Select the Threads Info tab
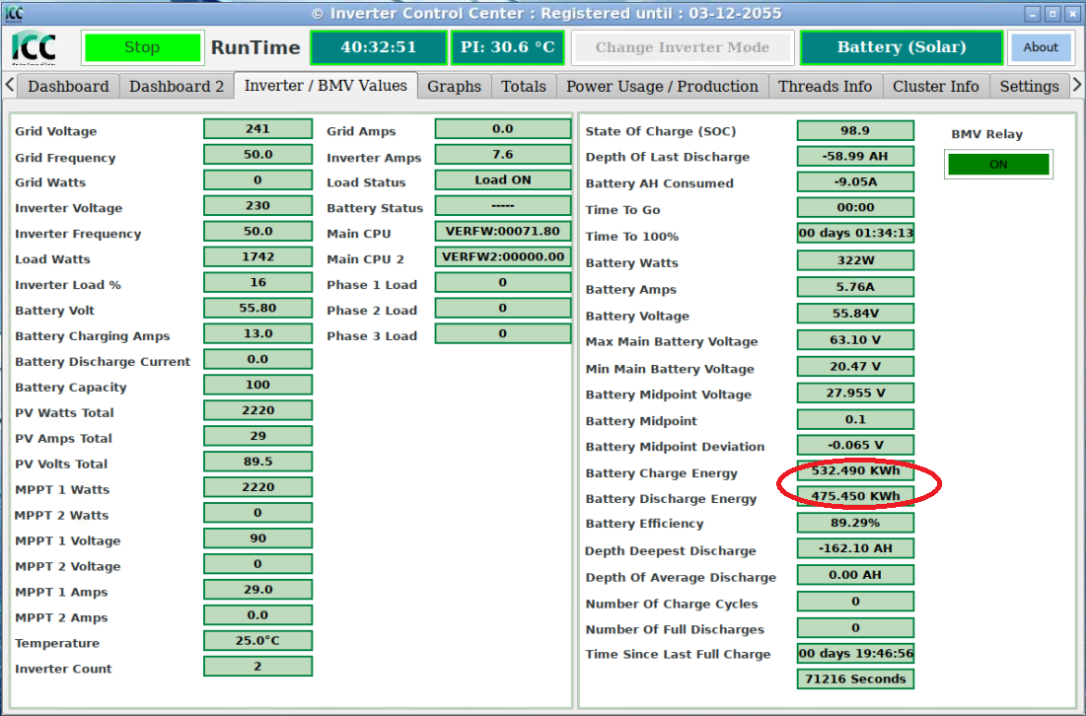This screenshot has width=1086, height=716. [x=825, y=87]
